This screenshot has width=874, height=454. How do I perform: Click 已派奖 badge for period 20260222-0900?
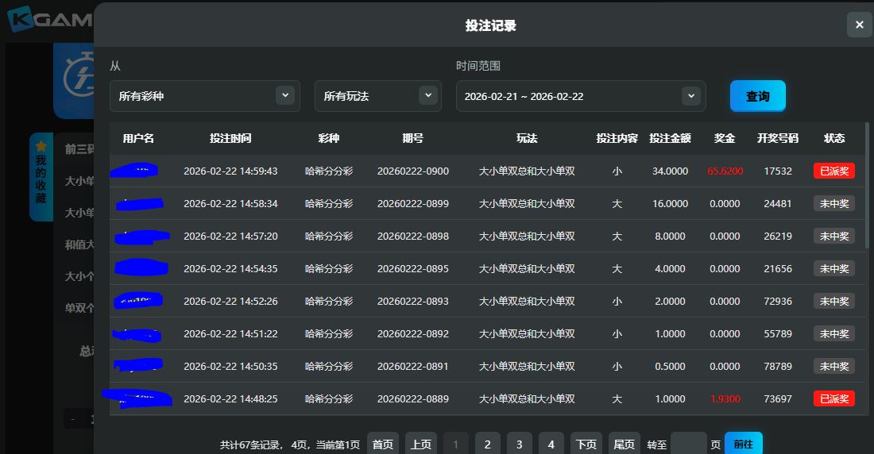click(833, 171)
